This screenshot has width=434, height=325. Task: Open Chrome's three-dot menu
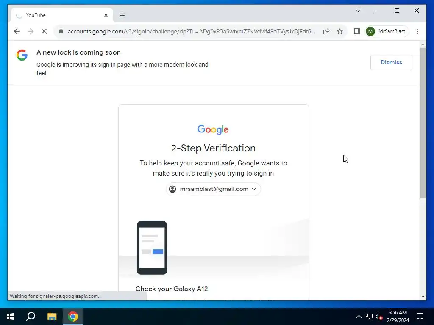click(417, 31)
